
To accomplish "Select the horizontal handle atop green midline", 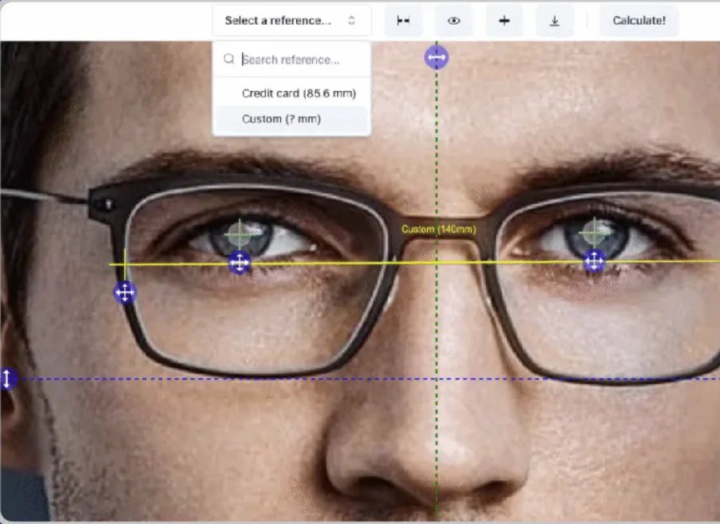I will pyautogui.click(x=436, y=57).
